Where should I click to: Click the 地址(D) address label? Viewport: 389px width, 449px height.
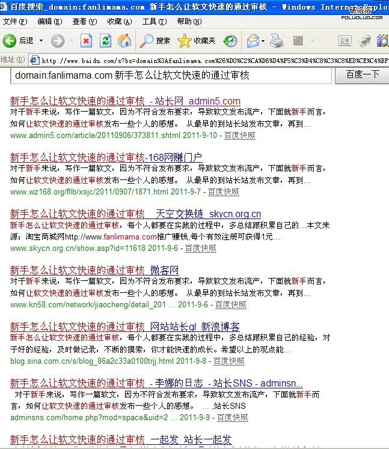[13, 59]
